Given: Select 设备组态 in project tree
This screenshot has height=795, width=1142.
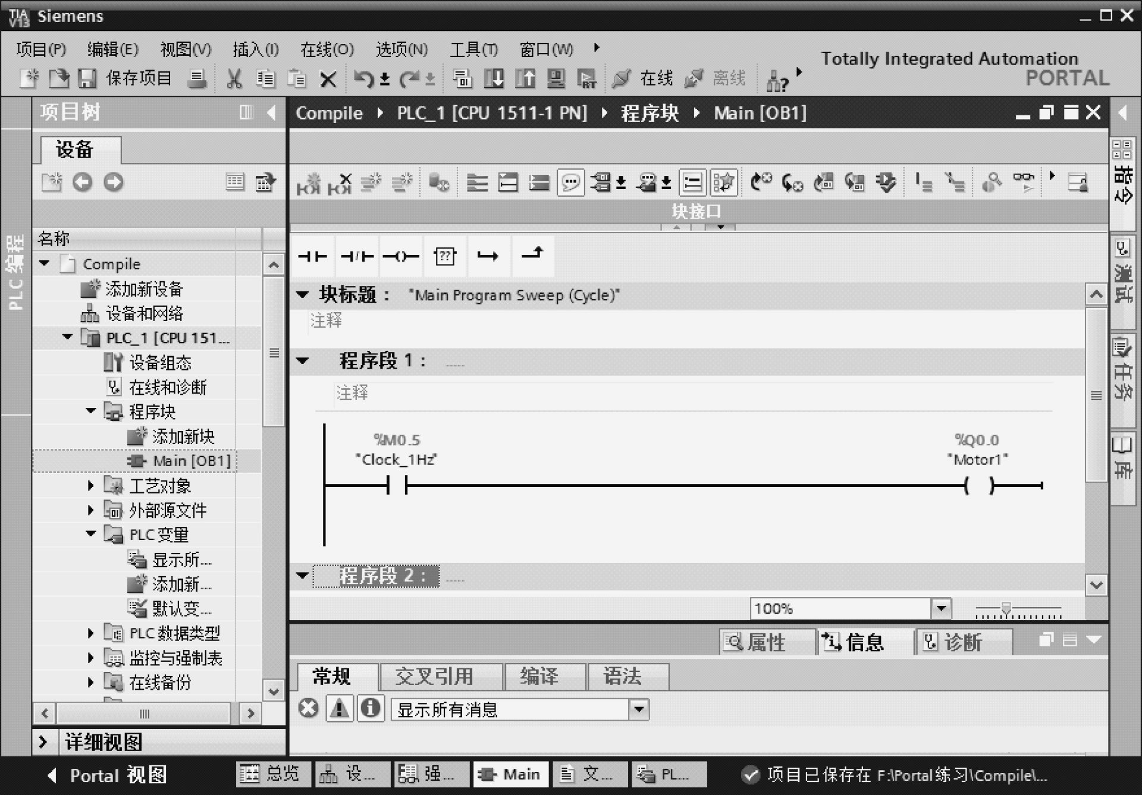Looking at the screenshot, I should [160, 362].
